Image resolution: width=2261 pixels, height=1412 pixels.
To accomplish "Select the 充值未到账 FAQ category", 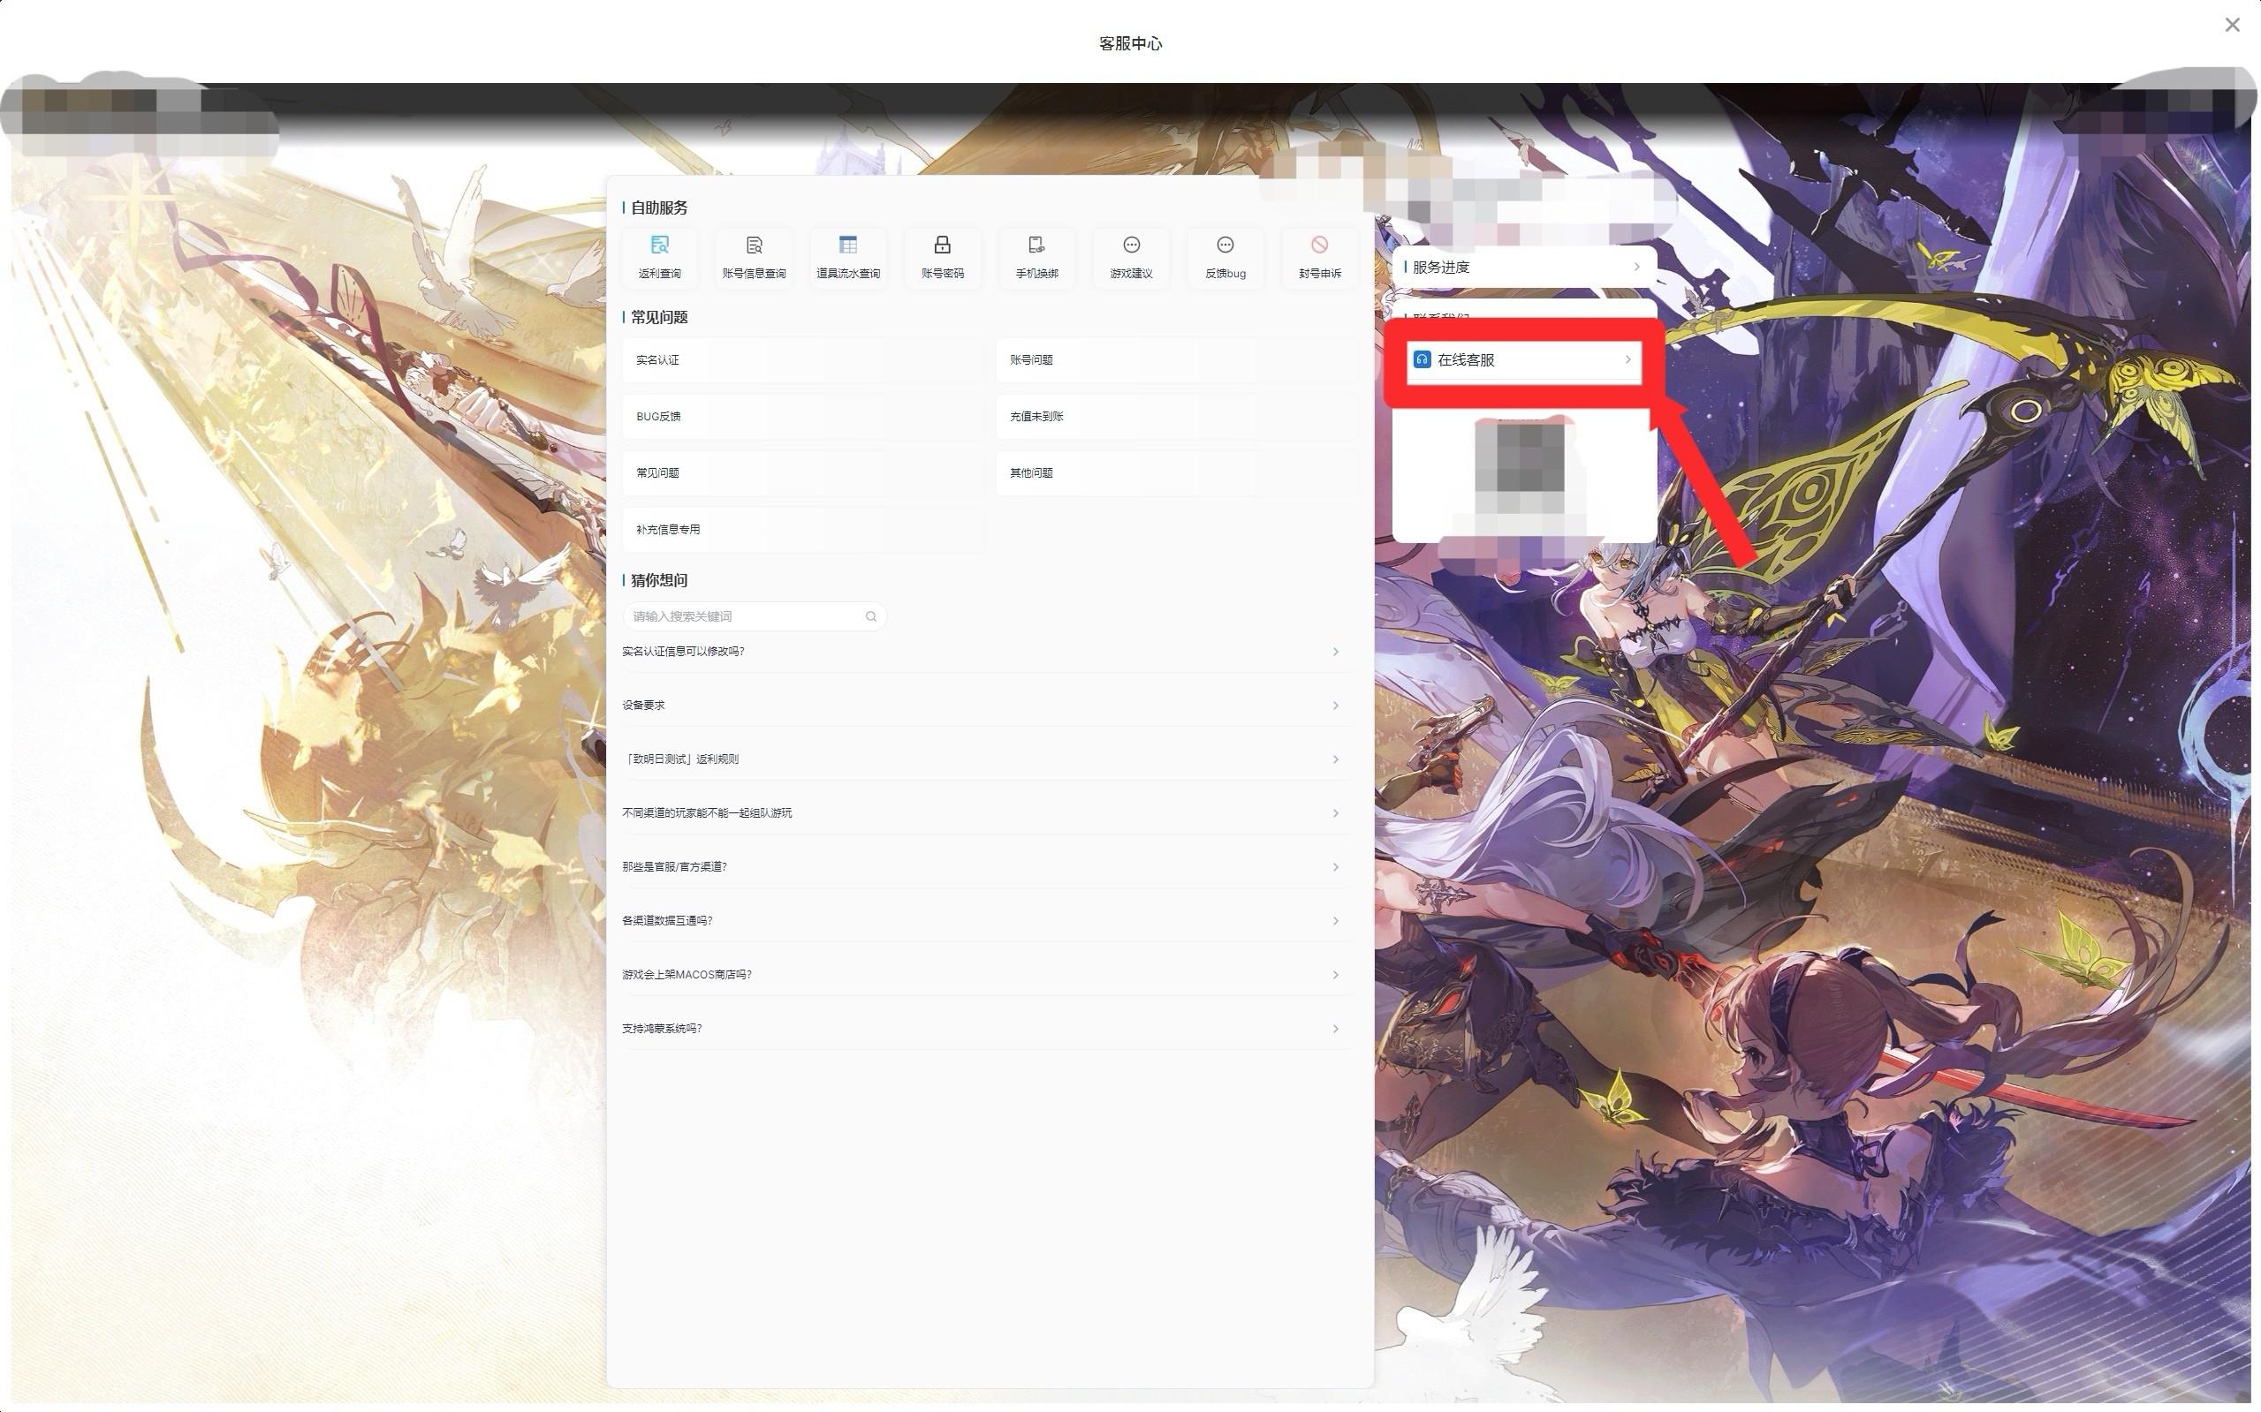I will pyautogui.click(x=1175, y=417).
